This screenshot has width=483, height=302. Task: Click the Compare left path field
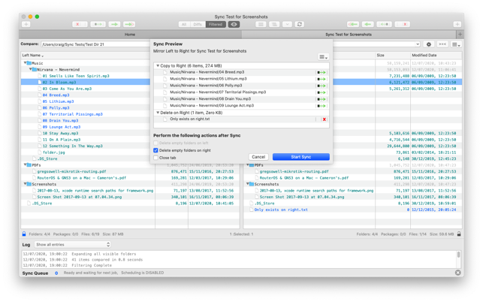point(95,44)
